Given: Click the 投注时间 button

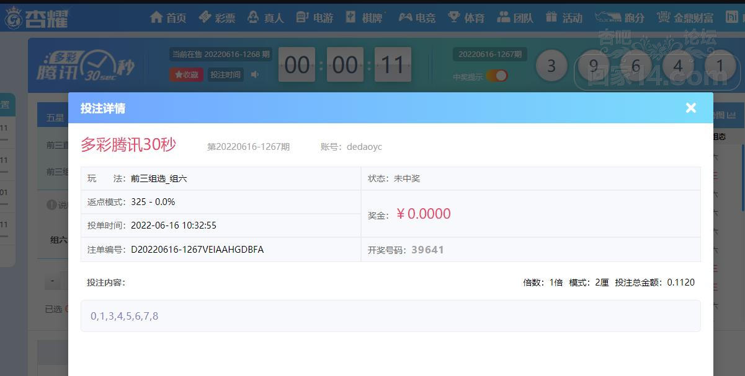Looking at the screenshot, I should 225,74.
